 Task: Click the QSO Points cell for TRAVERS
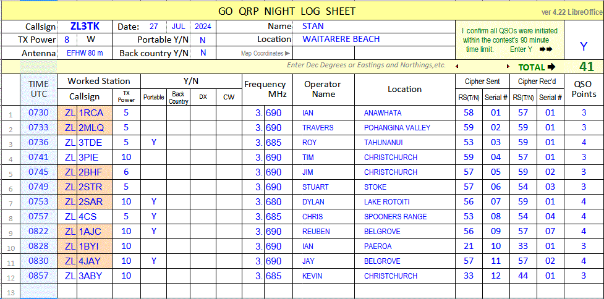pyautogui.click(x=584, y=128)
